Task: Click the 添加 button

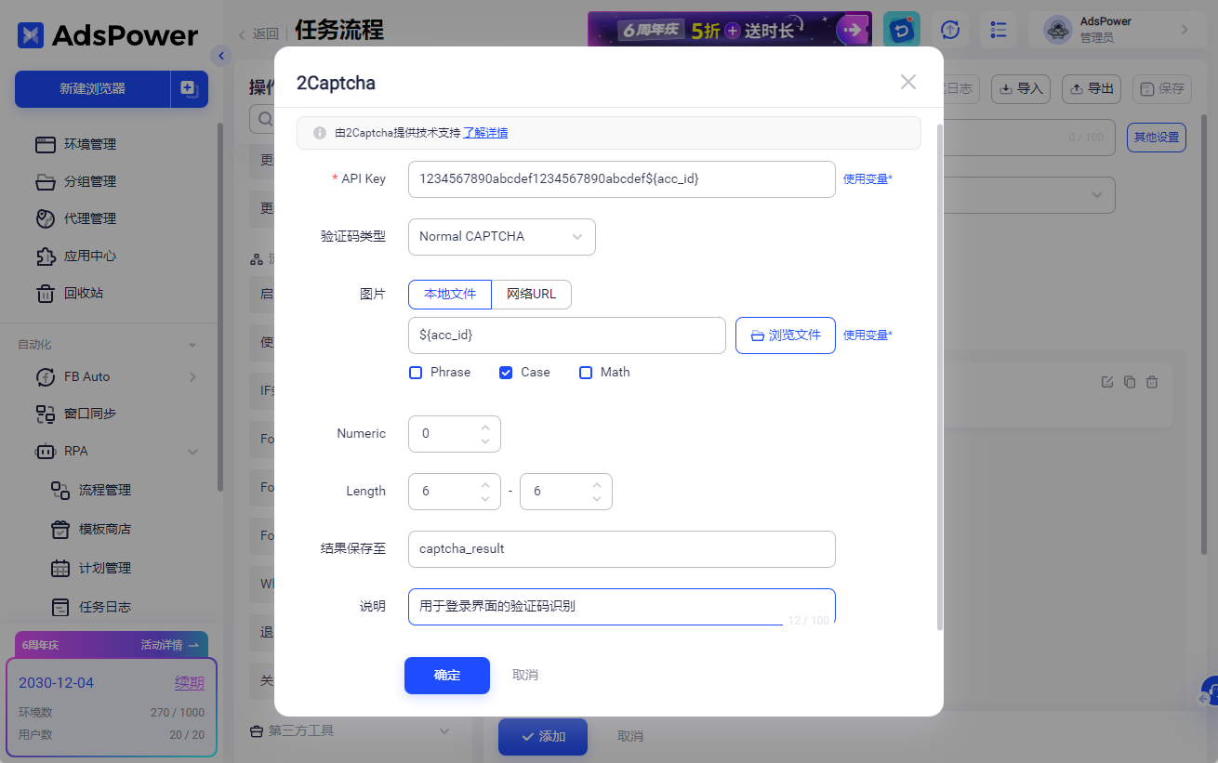Action: [x=543, y=737]
